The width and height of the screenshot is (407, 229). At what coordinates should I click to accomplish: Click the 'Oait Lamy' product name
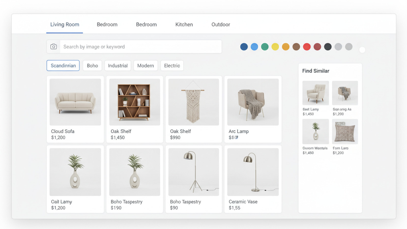(x=62, y=202)
